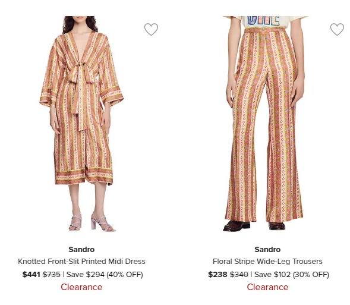Click the pink strappy sandals in the dress photo
This screenshot has height=305, width=350.
[92, 222]
